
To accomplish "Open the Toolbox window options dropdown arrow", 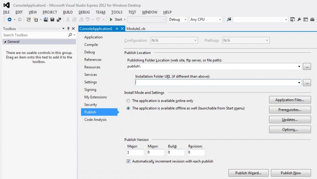I will click(63, 29).
